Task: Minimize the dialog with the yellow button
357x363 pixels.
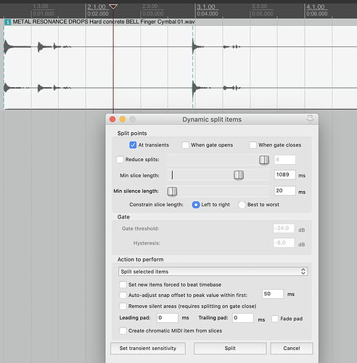Action: point(123,119)
